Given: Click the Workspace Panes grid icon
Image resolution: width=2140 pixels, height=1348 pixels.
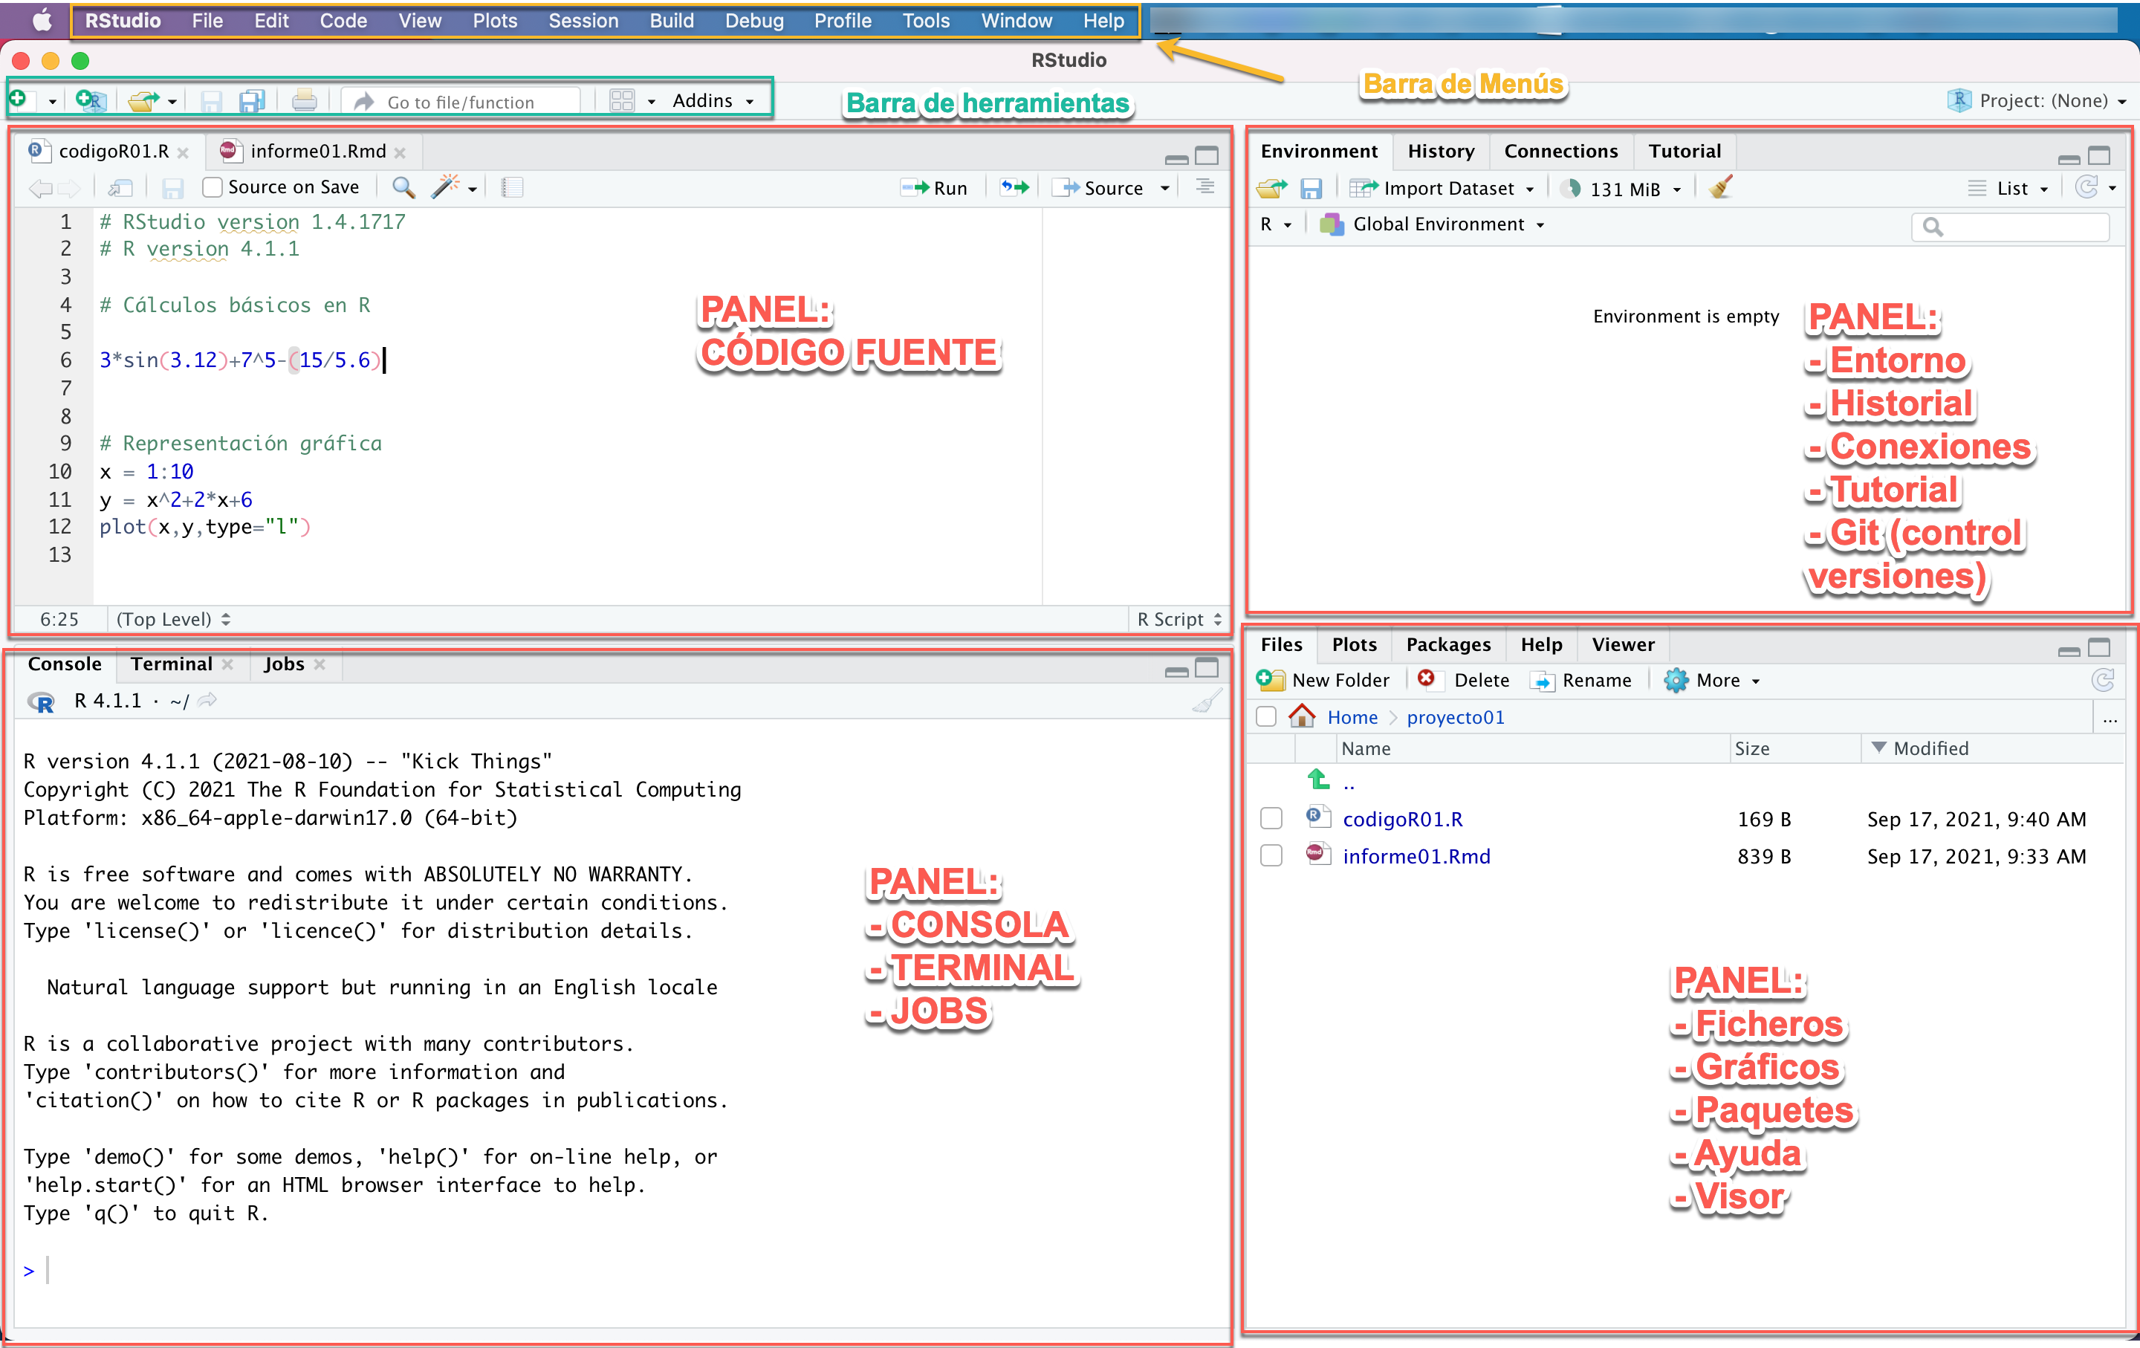Looking at the screenshot, I should [x=622, y=100].
